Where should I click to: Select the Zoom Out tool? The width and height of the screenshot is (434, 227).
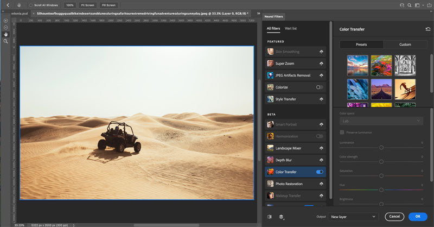click(5, 27)
